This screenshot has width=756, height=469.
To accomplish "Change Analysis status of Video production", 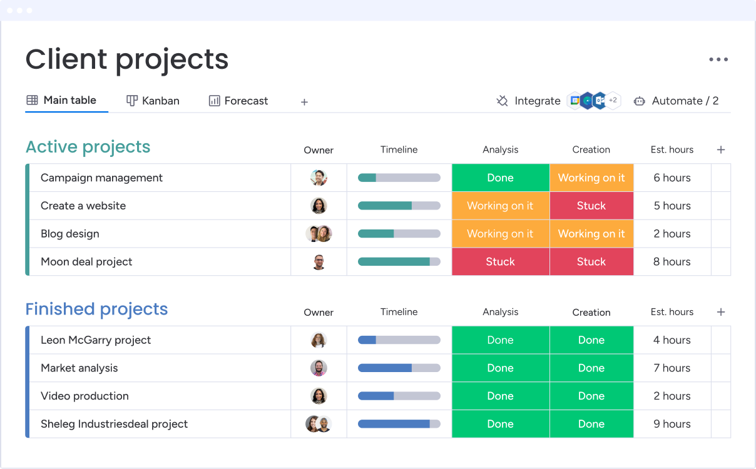I will click(x=501, y=396).
